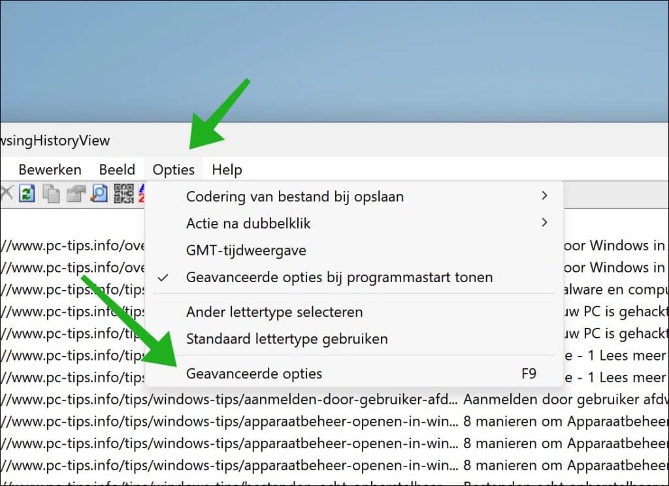Image resolution: width=669 pixels, height=486 pixels.
Task: Open Geavanceerde opties (F9) entry
Action: [354, 374]
